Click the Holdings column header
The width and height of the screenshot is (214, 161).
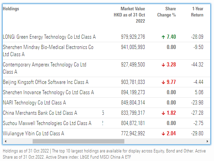point(11,9)
